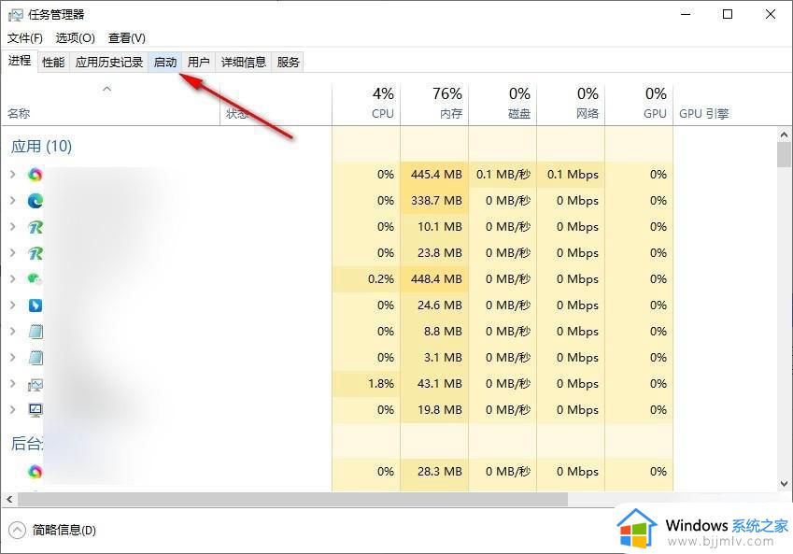
Task: Expand the app row with 23.8 MB memory
Action: (13, 252)
